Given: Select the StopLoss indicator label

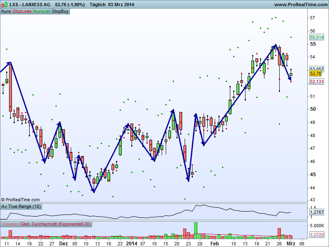Looking at the screenshot, I should pyautogui.click(x=22, y=11).
